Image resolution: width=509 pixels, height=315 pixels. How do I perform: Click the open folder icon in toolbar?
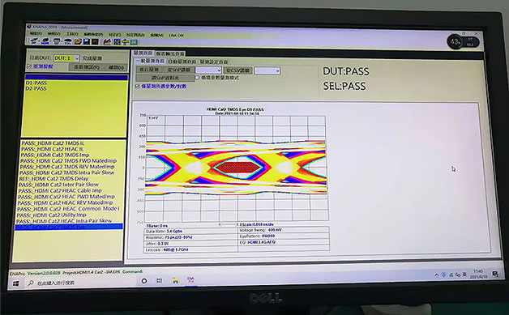(x=78, y=41)
